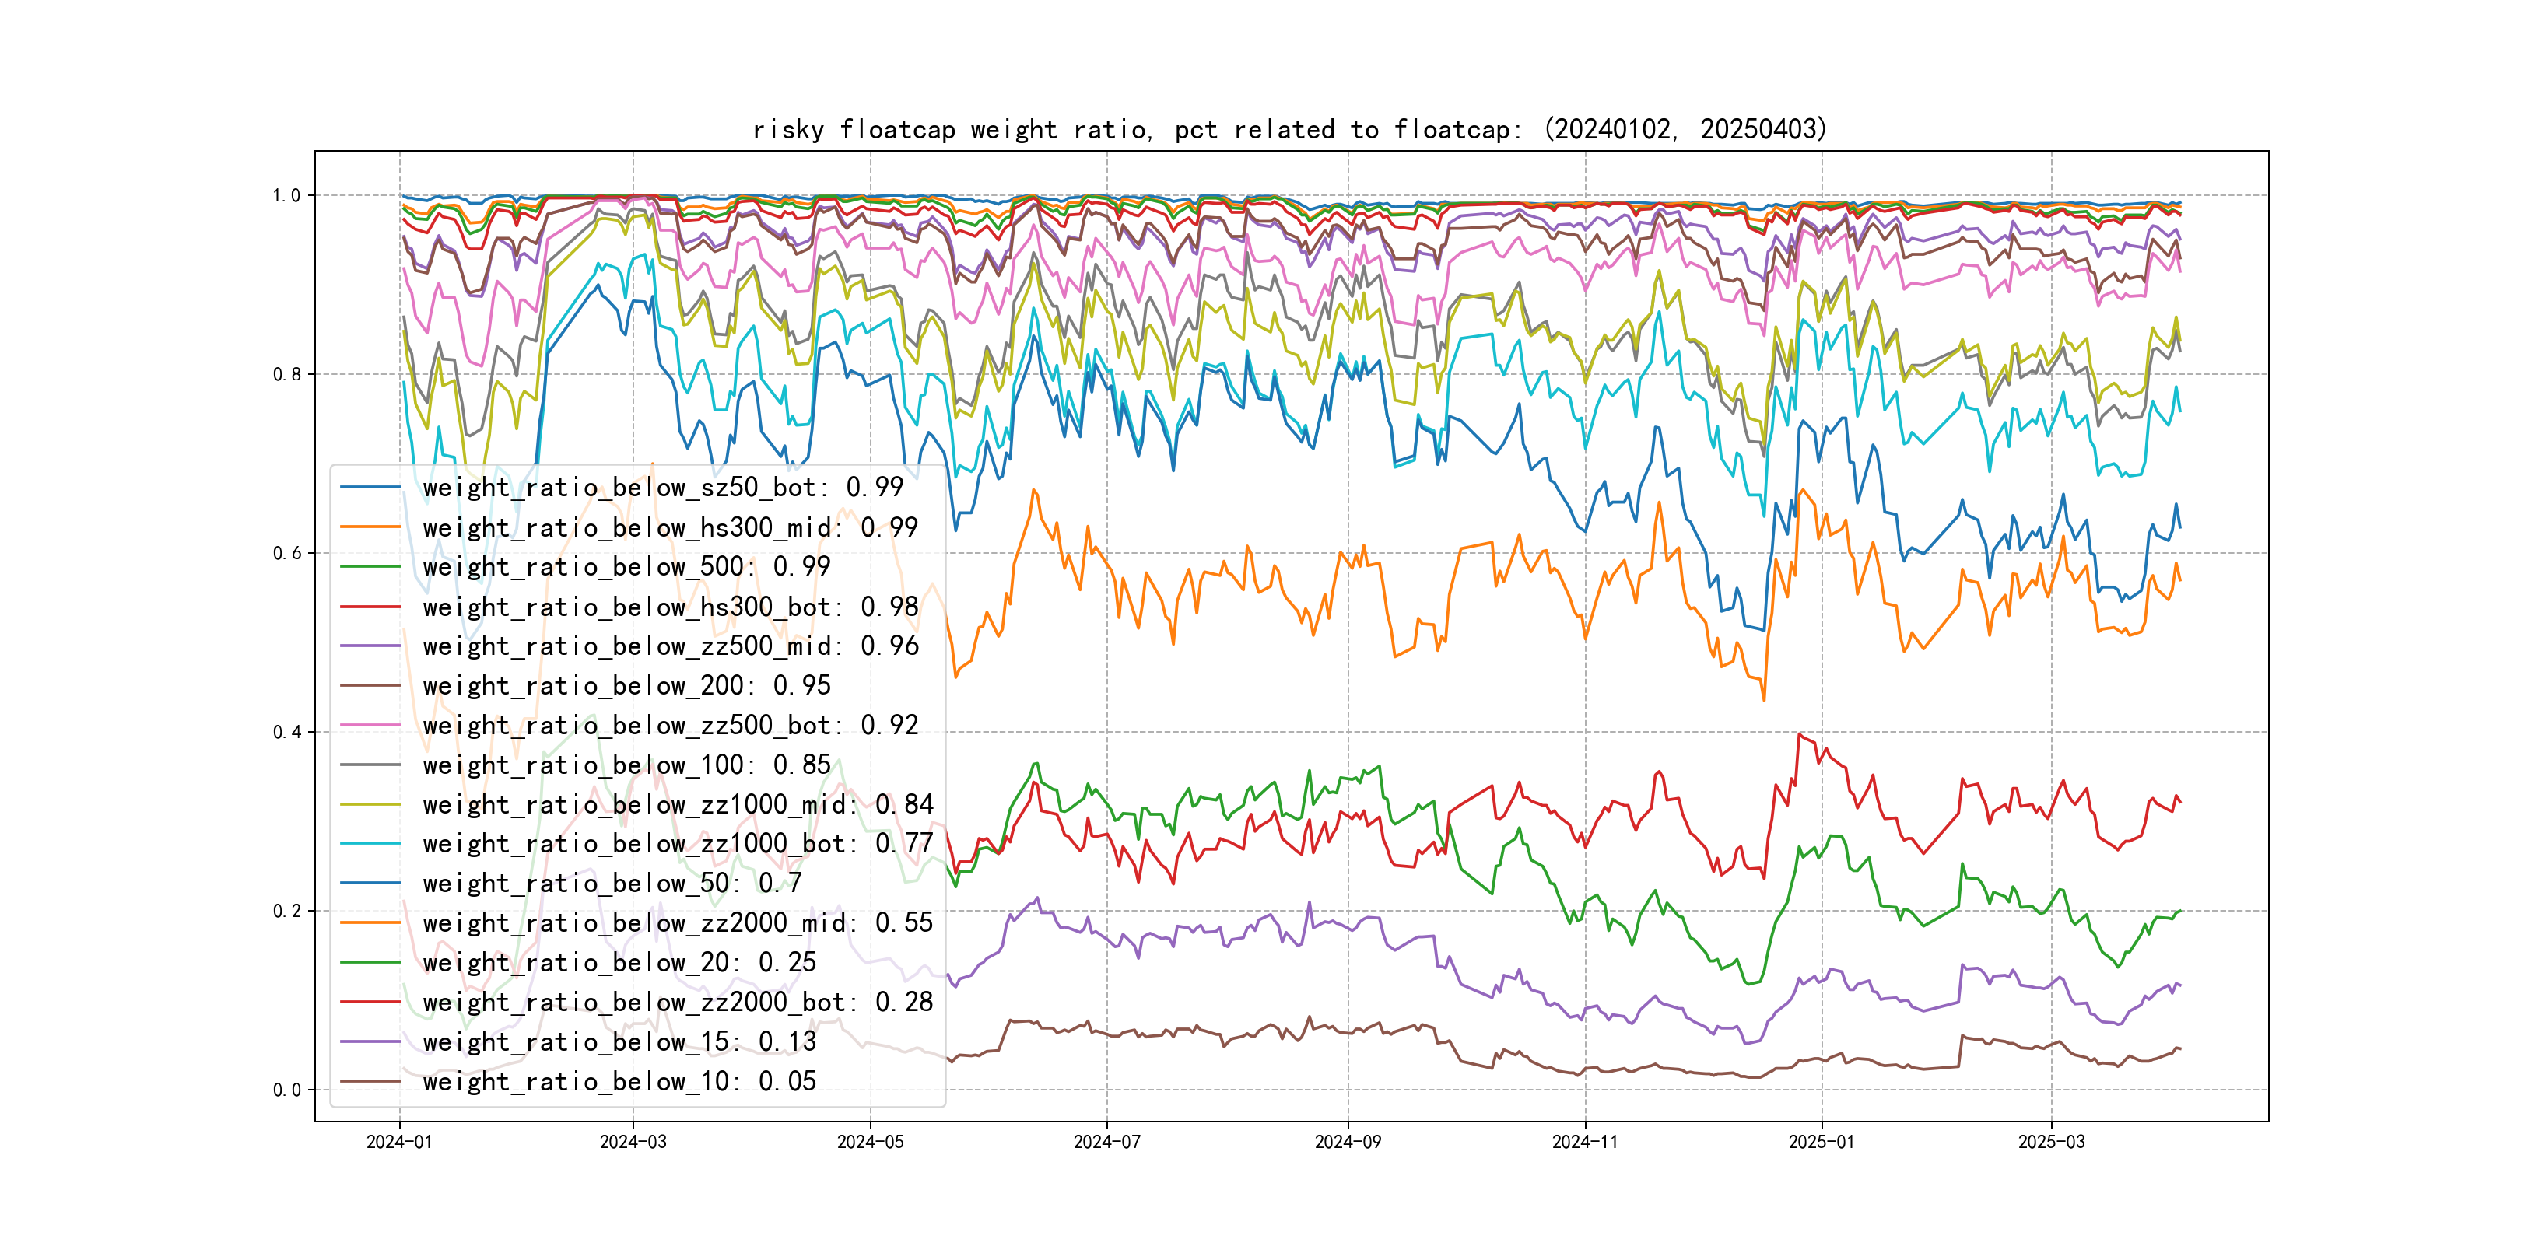2521x1260 pixels.
Task: Click legend entry weight_ratio_below_hs300_mid
Action: [671, 527]
